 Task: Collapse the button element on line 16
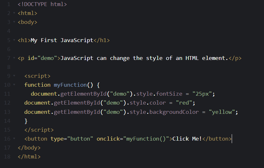coord(14,139)
